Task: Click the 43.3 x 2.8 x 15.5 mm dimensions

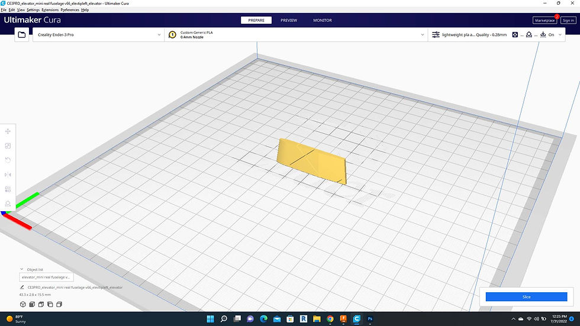Action: pos(35,295)
